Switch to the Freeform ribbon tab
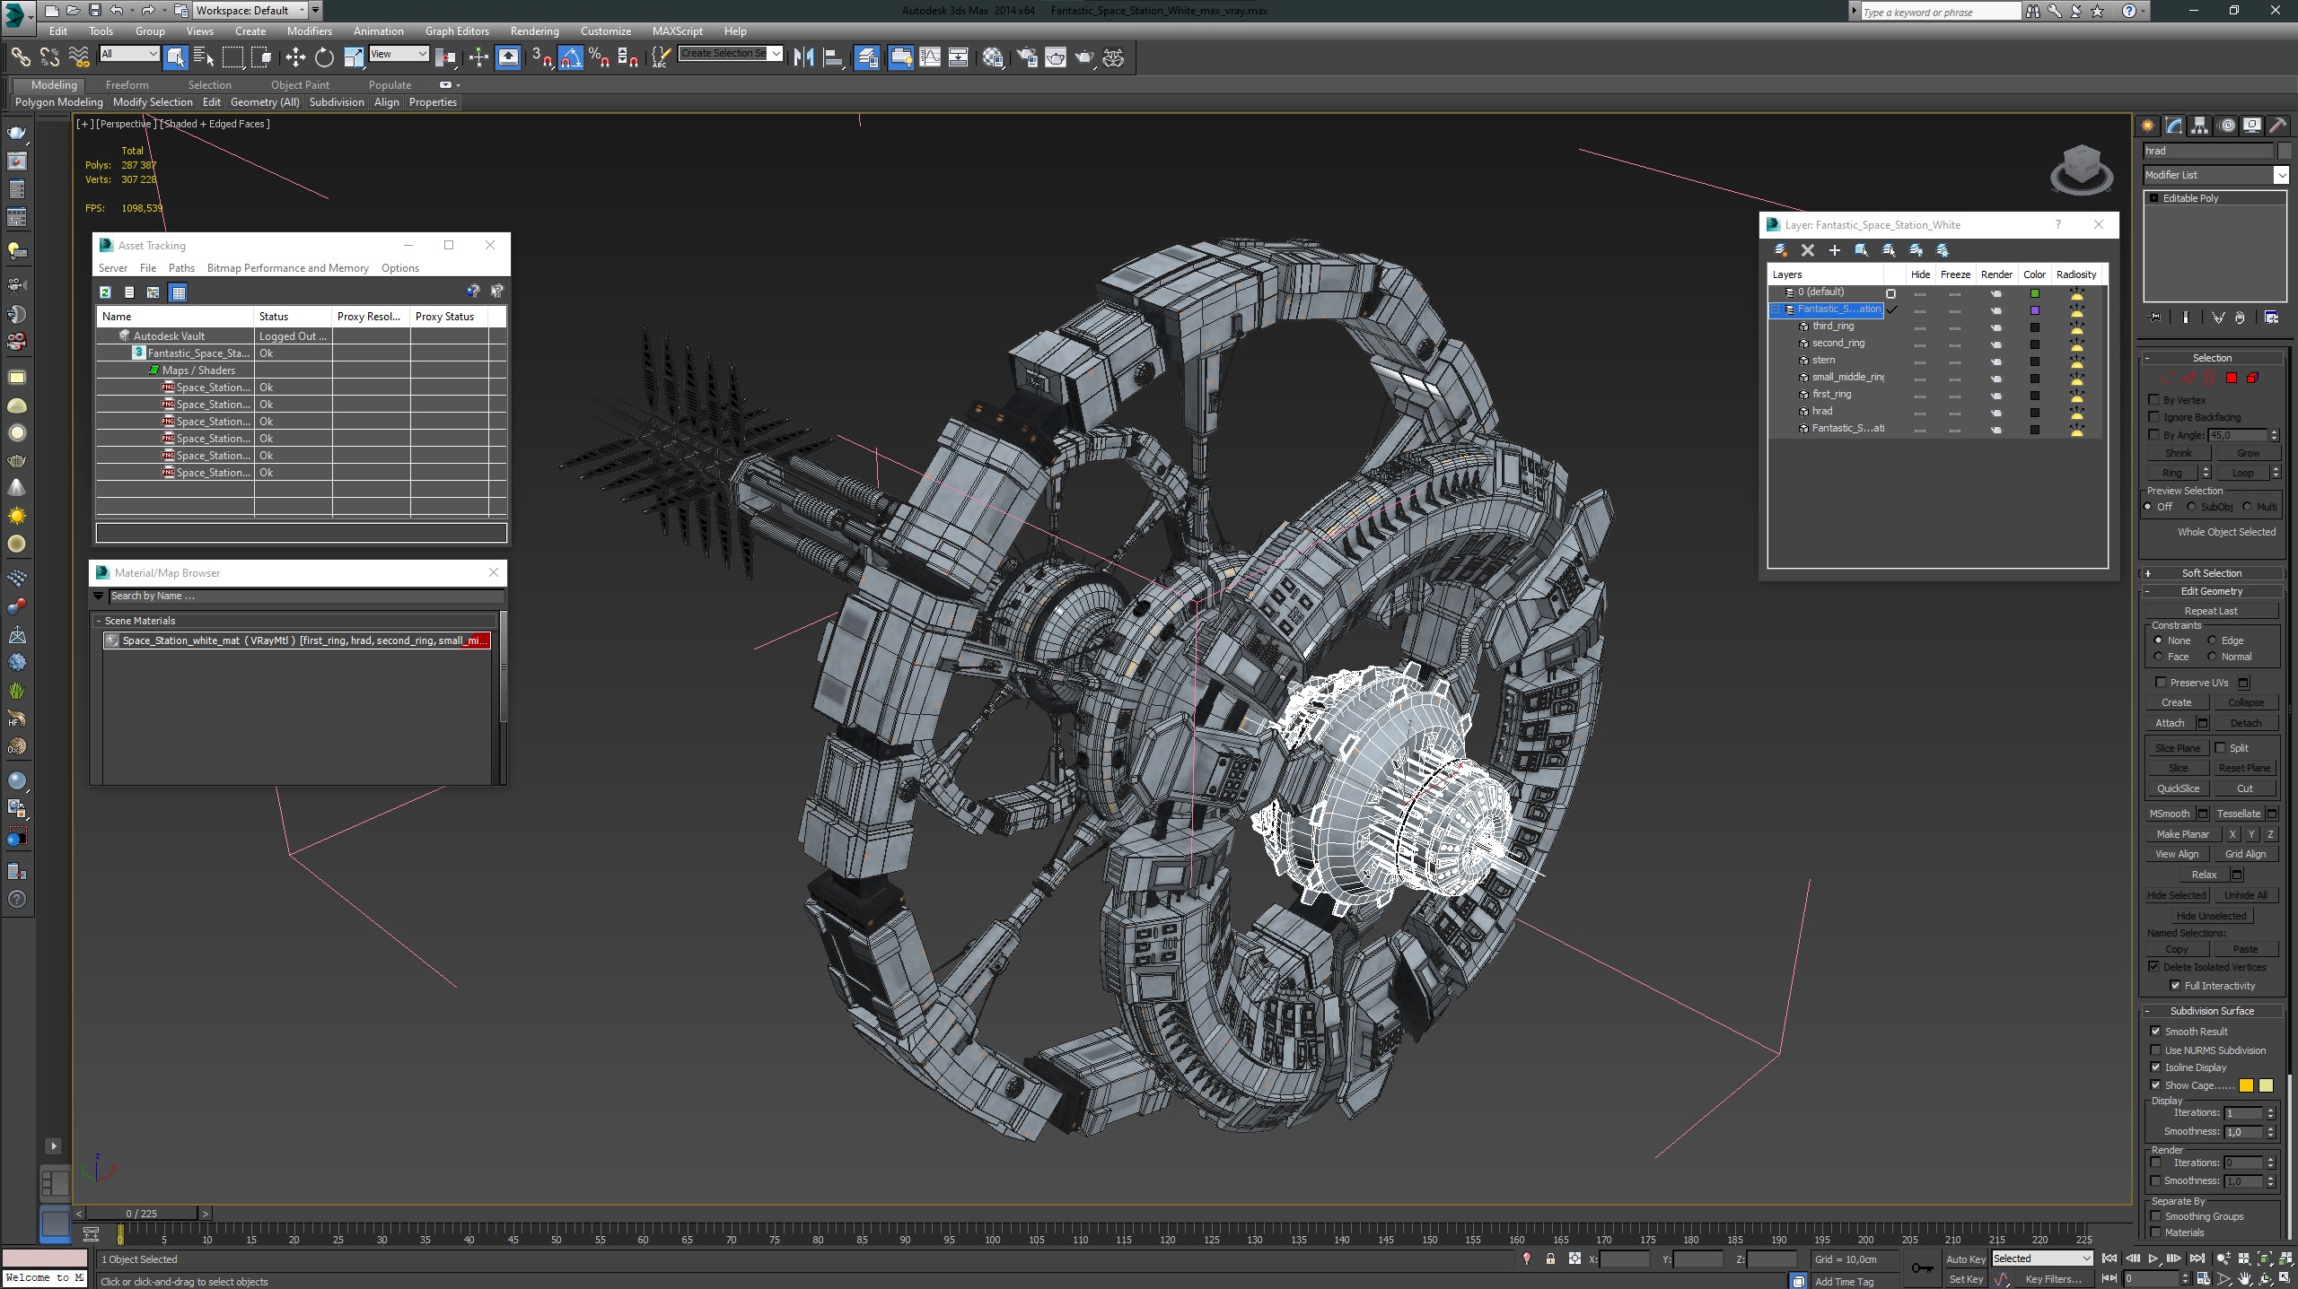2298x1289 pixels. tap(127, 85)
